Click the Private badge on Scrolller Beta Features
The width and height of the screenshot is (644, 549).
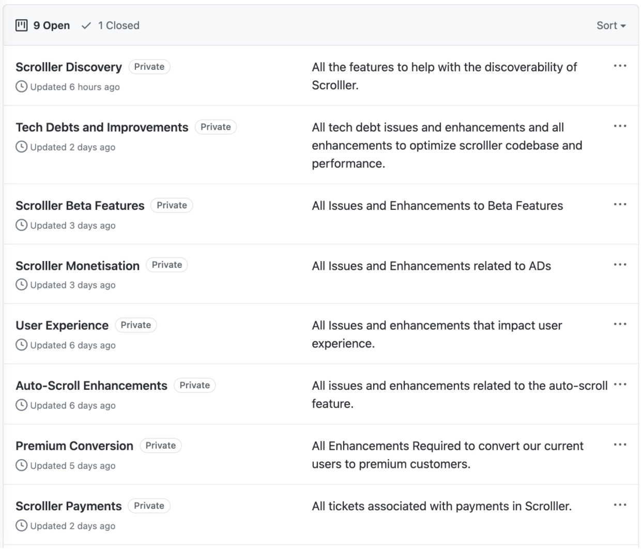(x=172, y=205)
